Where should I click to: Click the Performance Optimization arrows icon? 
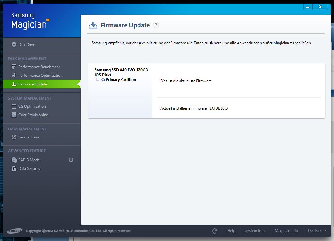click(14, 75)
